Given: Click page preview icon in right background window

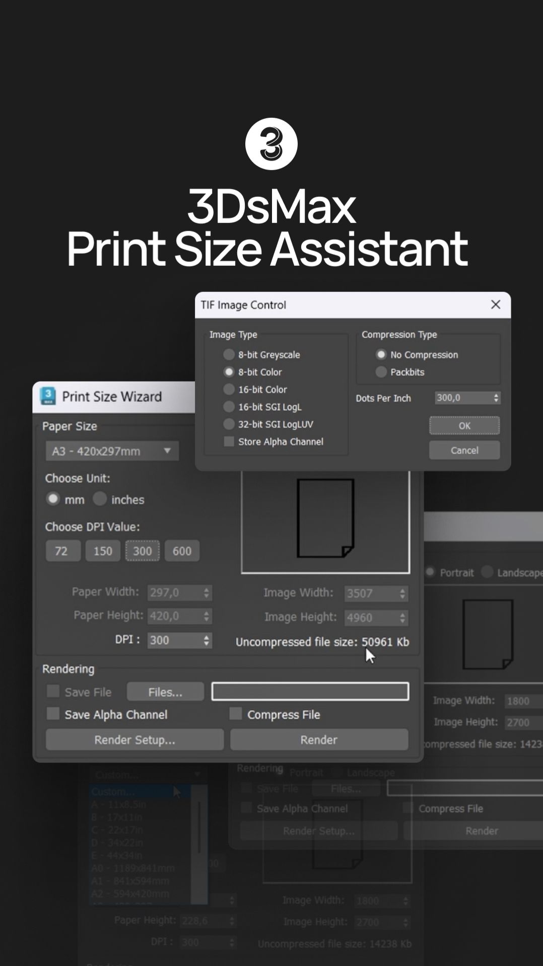Looking at the screenshot, I should 488,634.
